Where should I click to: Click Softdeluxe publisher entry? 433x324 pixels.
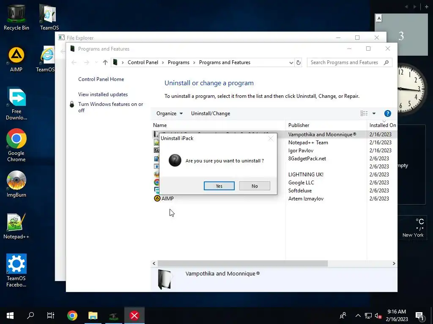pos(300,191)
